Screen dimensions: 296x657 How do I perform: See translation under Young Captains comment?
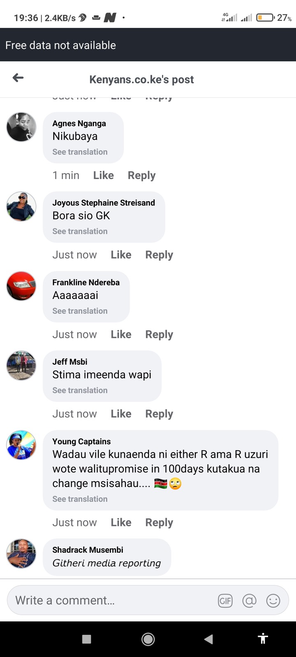pyautogui.click(x=80, y=499)
